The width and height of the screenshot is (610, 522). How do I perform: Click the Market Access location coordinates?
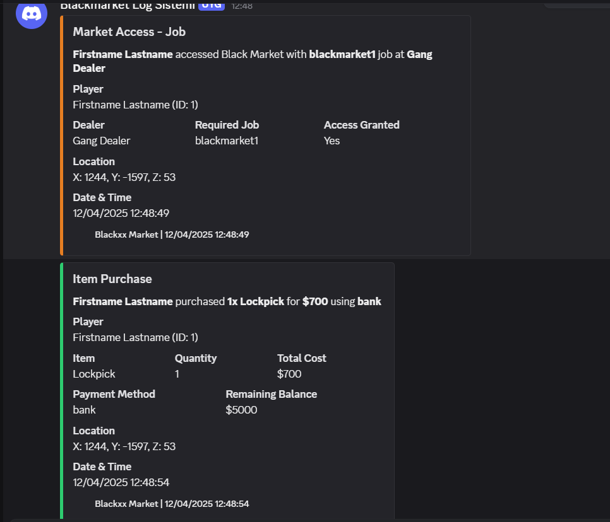point(124,177)
